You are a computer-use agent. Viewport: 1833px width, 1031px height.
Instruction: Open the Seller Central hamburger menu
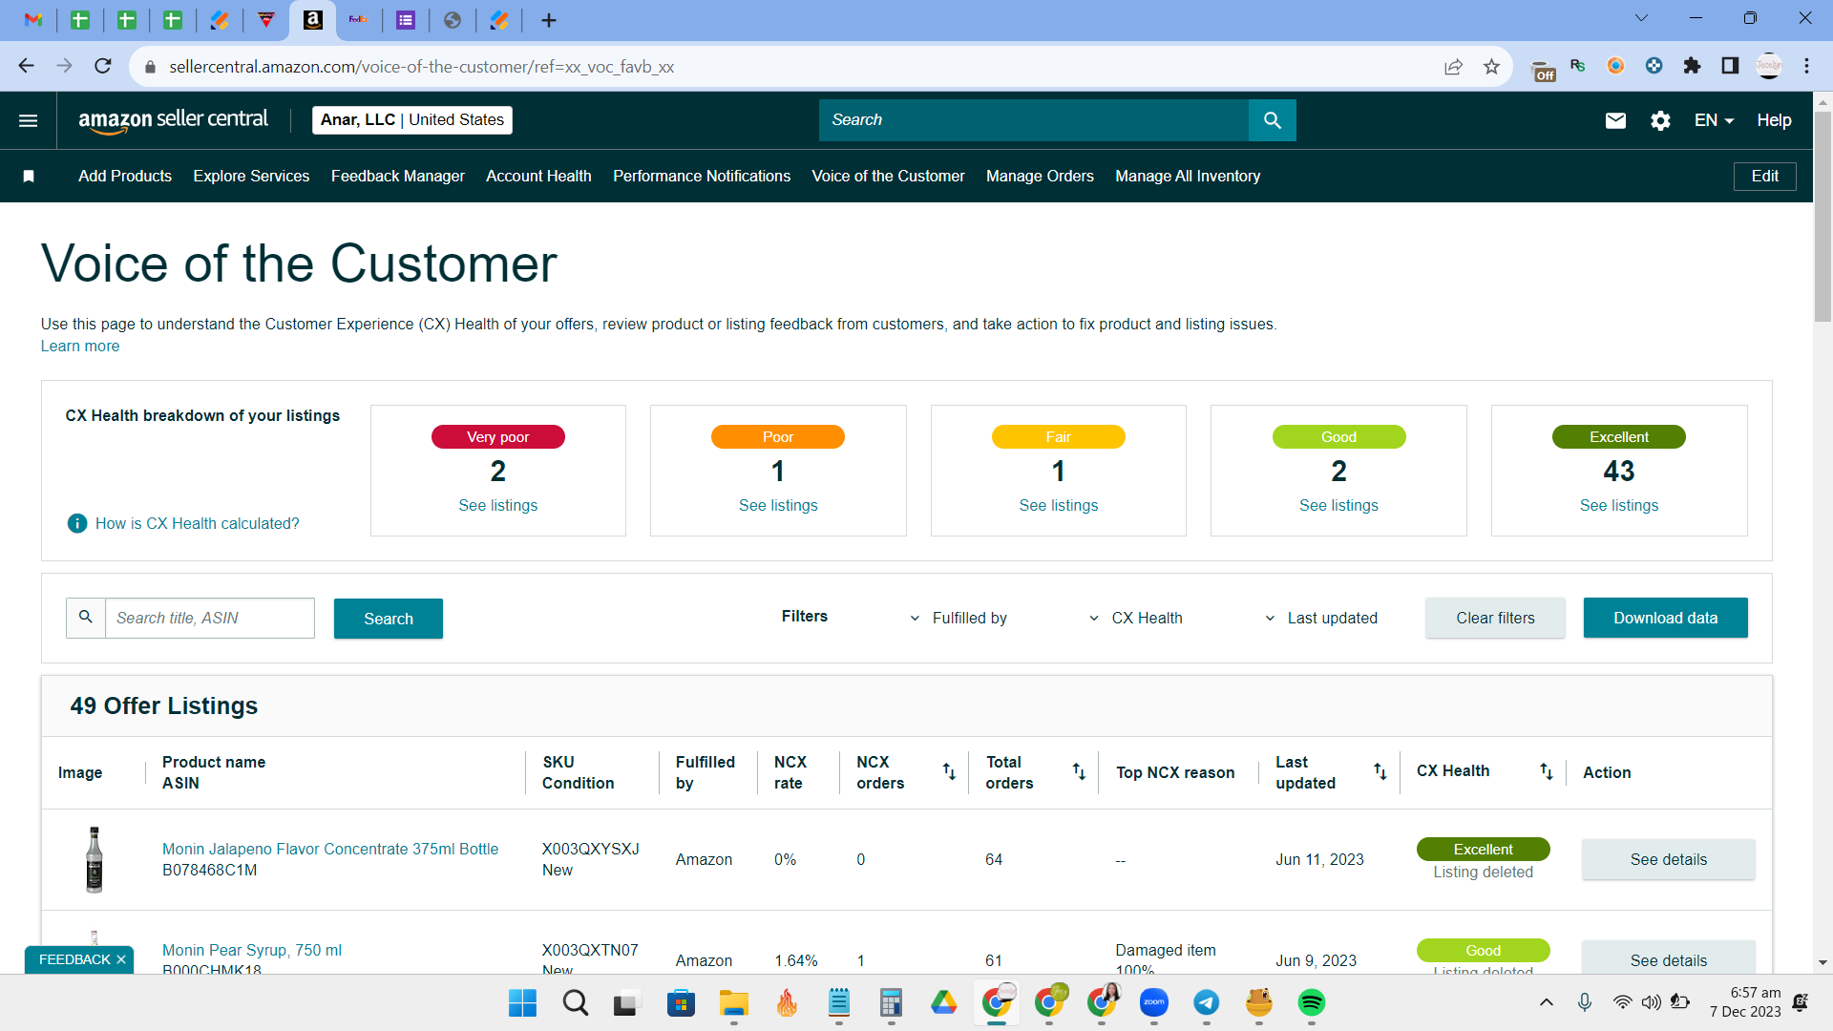(29, 120)
